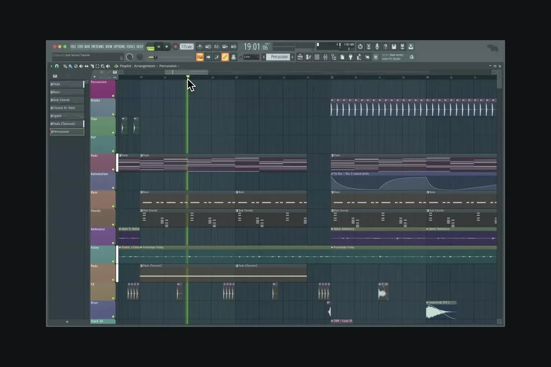
Task: Click the pause playback button
Action: (159, 47)
